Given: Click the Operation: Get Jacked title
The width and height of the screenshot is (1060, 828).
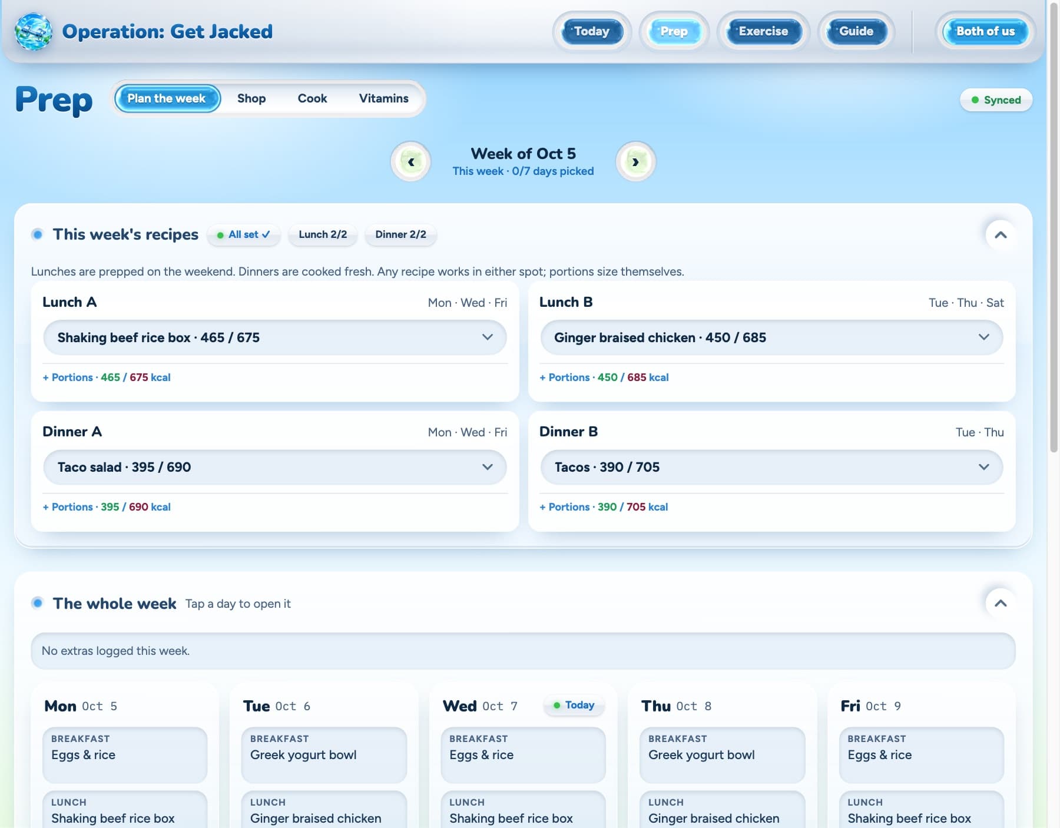Looking at the screenshot, I should pyautogui.click(x=167, y=31).
